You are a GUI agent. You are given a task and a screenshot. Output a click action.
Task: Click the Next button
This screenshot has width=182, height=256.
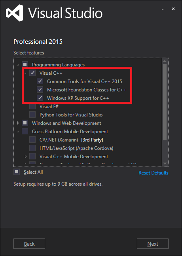click(153, 244)
